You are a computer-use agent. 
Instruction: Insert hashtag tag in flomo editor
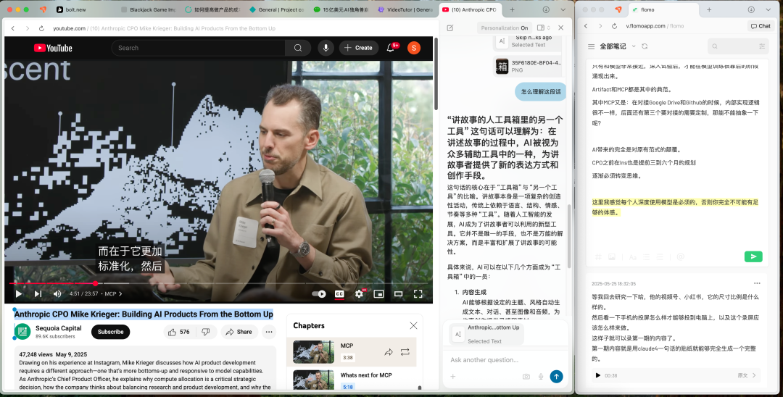pyautogui.click(x=597, y=257)
